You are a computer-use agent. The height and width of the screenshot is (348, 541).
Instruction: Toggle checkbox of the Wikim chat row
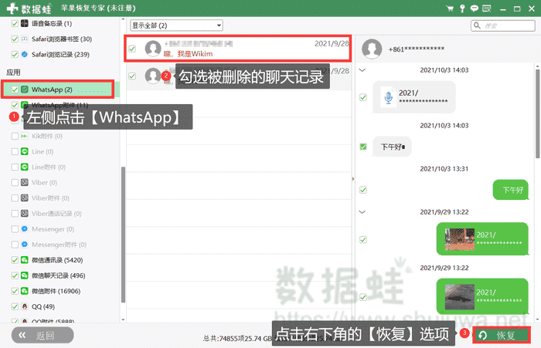click(x=132, y=49)
